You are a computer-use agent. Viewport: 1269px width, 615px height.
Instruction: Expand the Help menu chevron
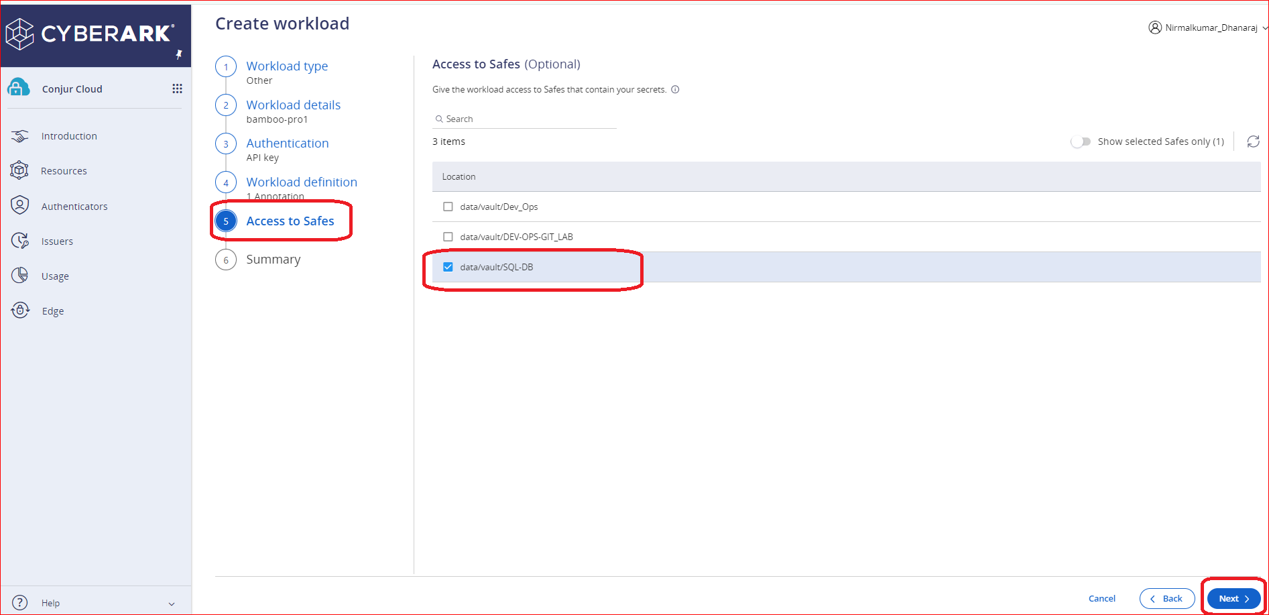point(172,604)
